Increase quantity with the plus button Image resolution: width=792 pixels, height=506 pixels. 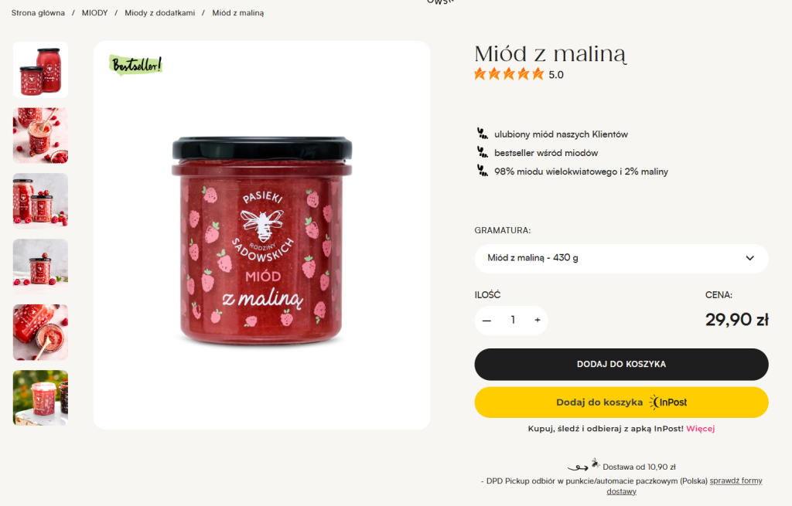click(x=537, y=320)
